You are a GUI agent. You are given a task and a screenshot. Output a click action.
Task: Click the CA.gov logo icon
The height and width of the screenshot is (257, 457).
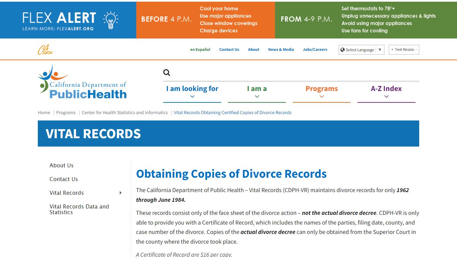(45, 50)
